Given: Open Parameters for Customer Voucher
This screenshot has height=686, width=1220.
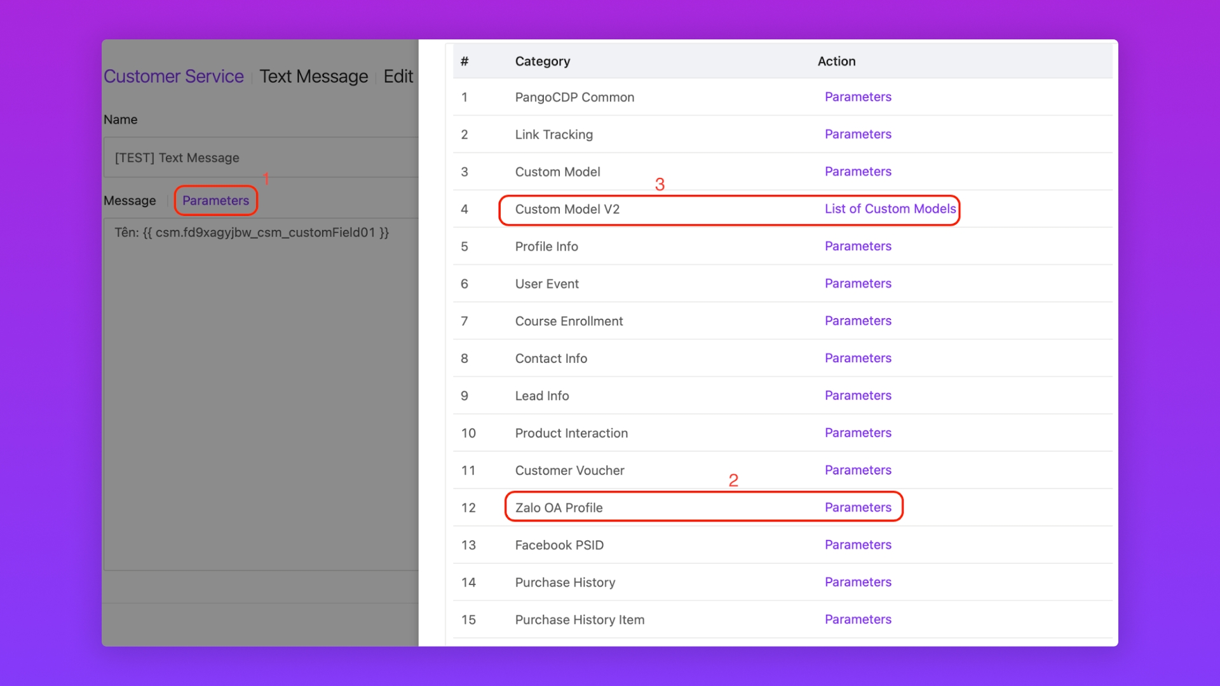Looking at the screenshot, I should (x=858, y=470).
